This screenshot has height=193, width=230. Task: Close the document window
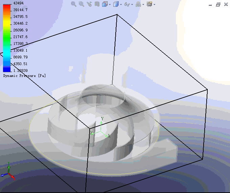(226, 4)
